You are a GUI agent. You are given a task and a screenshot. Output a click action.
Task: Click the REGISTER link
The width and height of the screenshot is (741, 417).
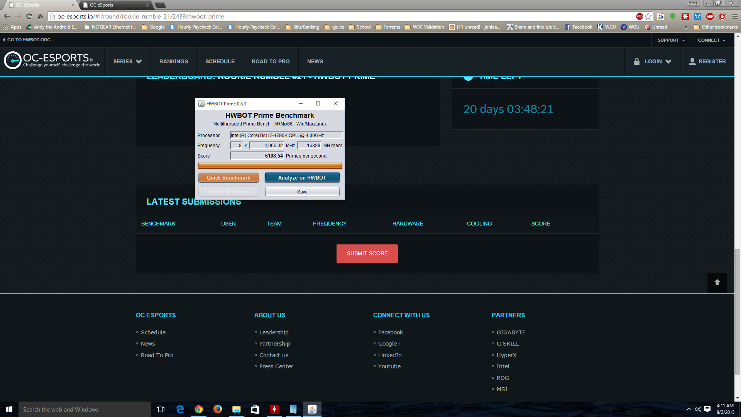[707, 61]
